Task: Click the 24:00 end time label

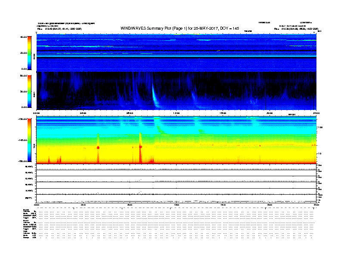Action: tap(316, 113)
